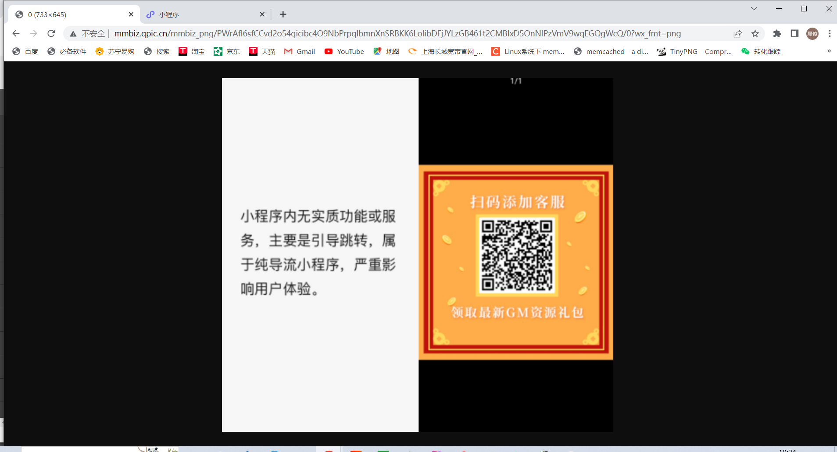
Task: Open the TinyPNG bookmark
Action: click(694, 51)
